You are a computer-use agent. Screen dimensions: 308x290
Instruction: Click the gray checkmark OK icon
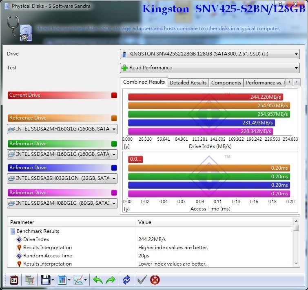(x=142, y=280)
